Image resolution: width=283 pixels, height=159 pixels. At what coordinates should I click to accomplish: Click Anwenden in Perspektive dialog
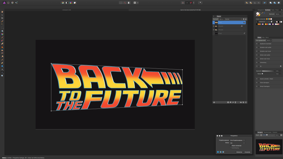tap(247, 152)
